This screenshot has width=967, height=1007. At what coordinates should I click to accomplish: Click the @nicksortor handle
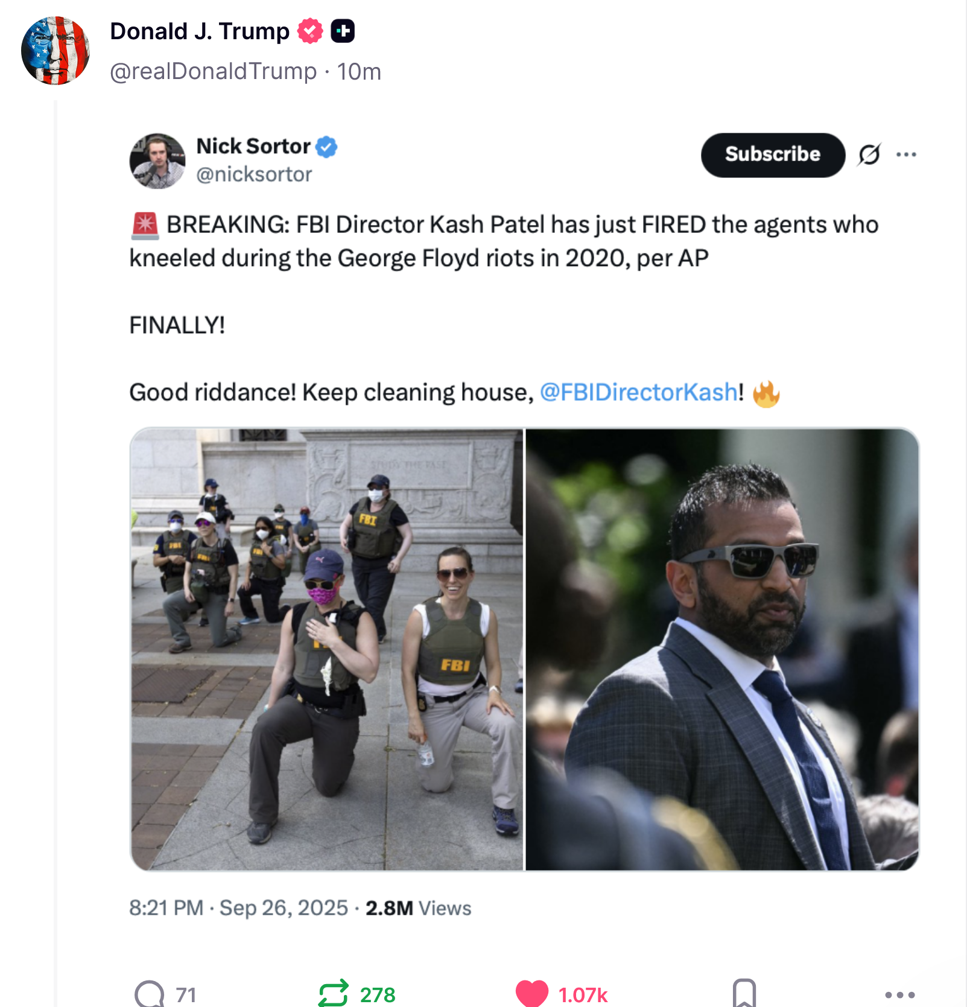tap(254, 174)
